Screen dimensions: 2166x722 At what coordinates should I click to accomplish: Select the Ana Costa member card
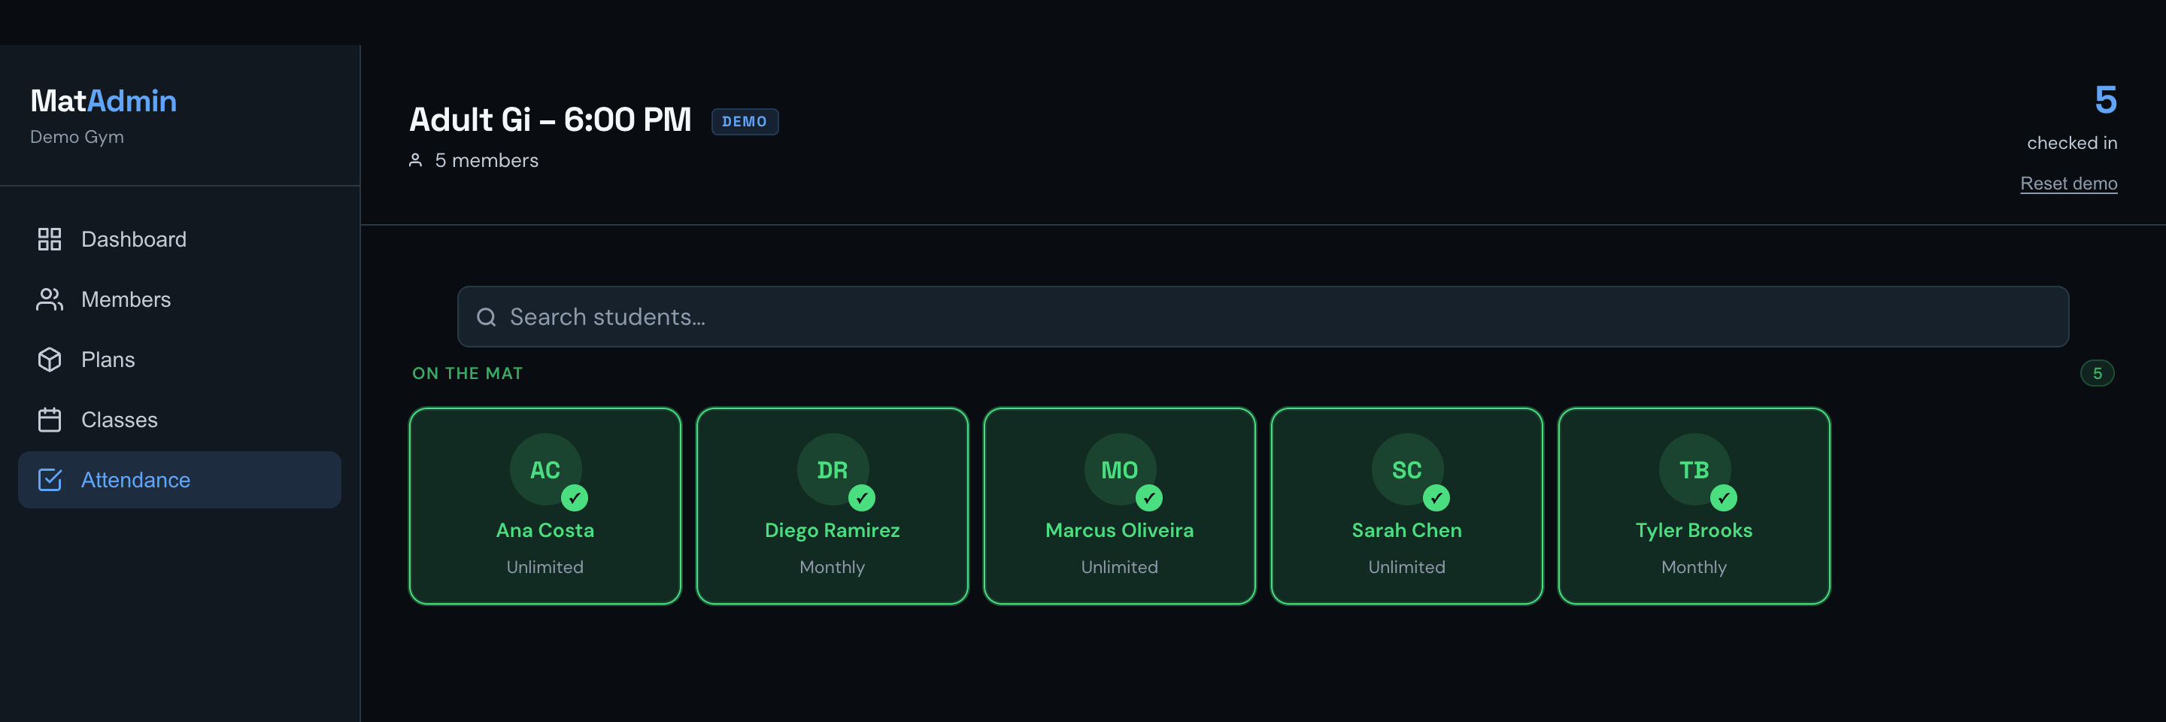point(546,506)
